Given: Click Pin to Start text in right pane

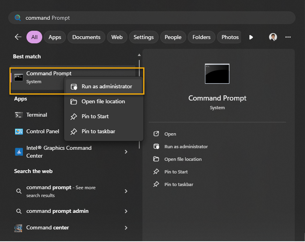Looking at the screenshot, I should (x=176, y=172).
